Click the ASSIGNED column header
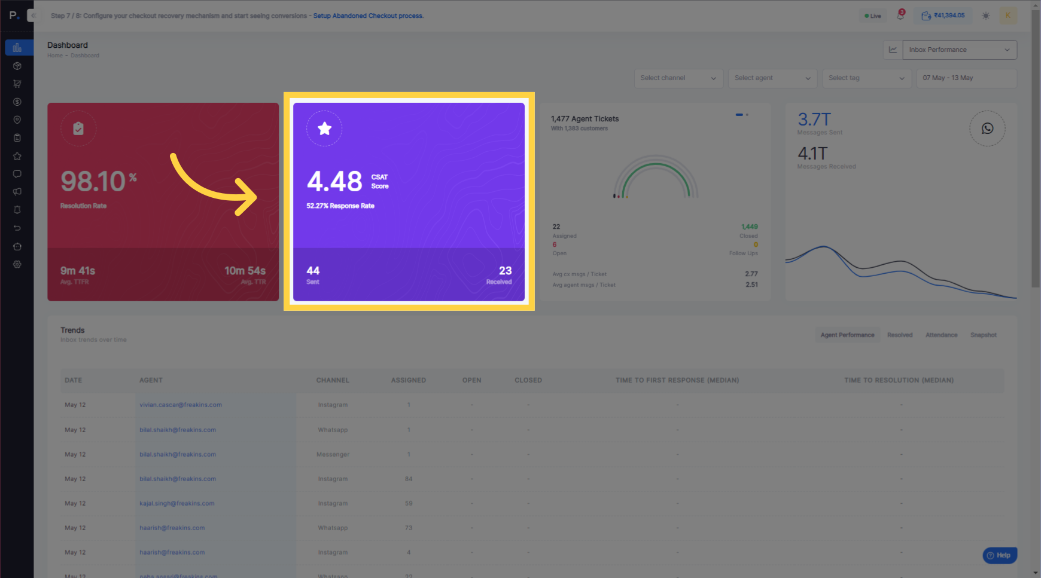Screen dimensions: 1041x578 coord(409,380)
